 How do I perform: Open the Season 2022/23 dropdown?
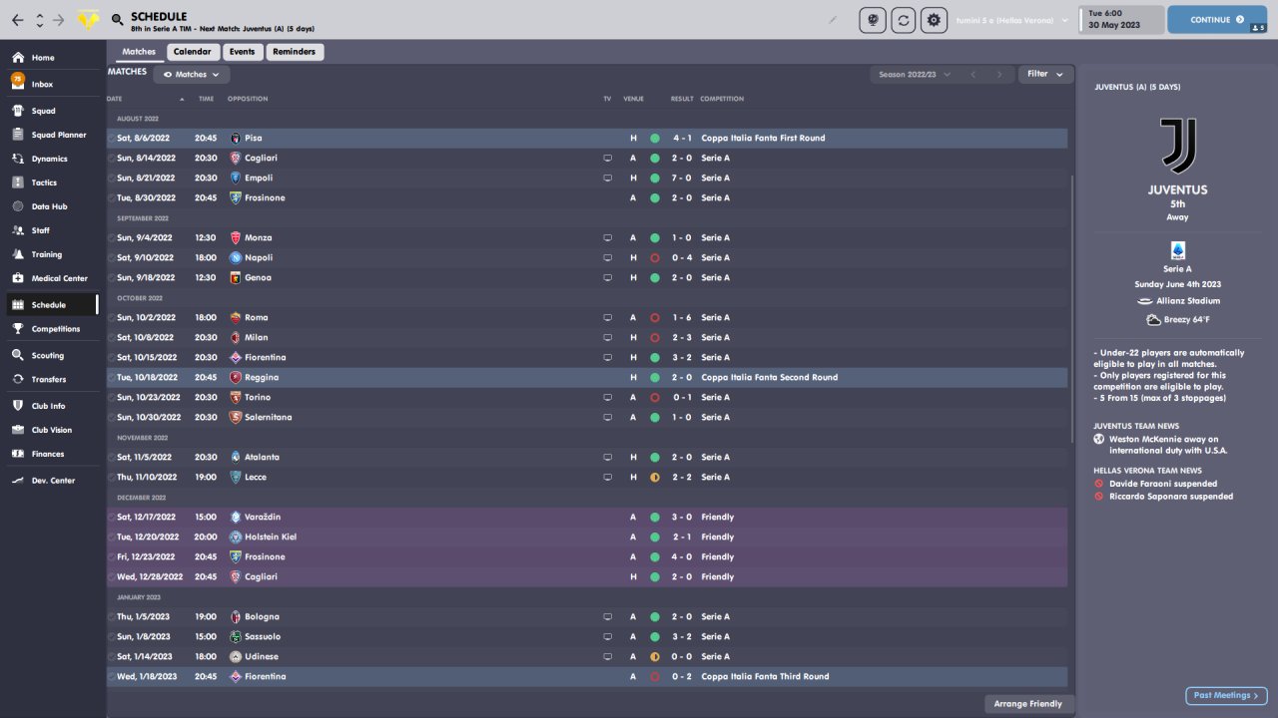914,74
